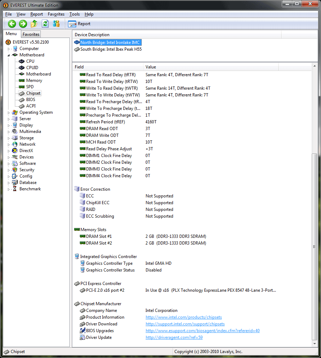Click the Security shield icon
Viewport: 321px width, 358px height.
(15, 170)
